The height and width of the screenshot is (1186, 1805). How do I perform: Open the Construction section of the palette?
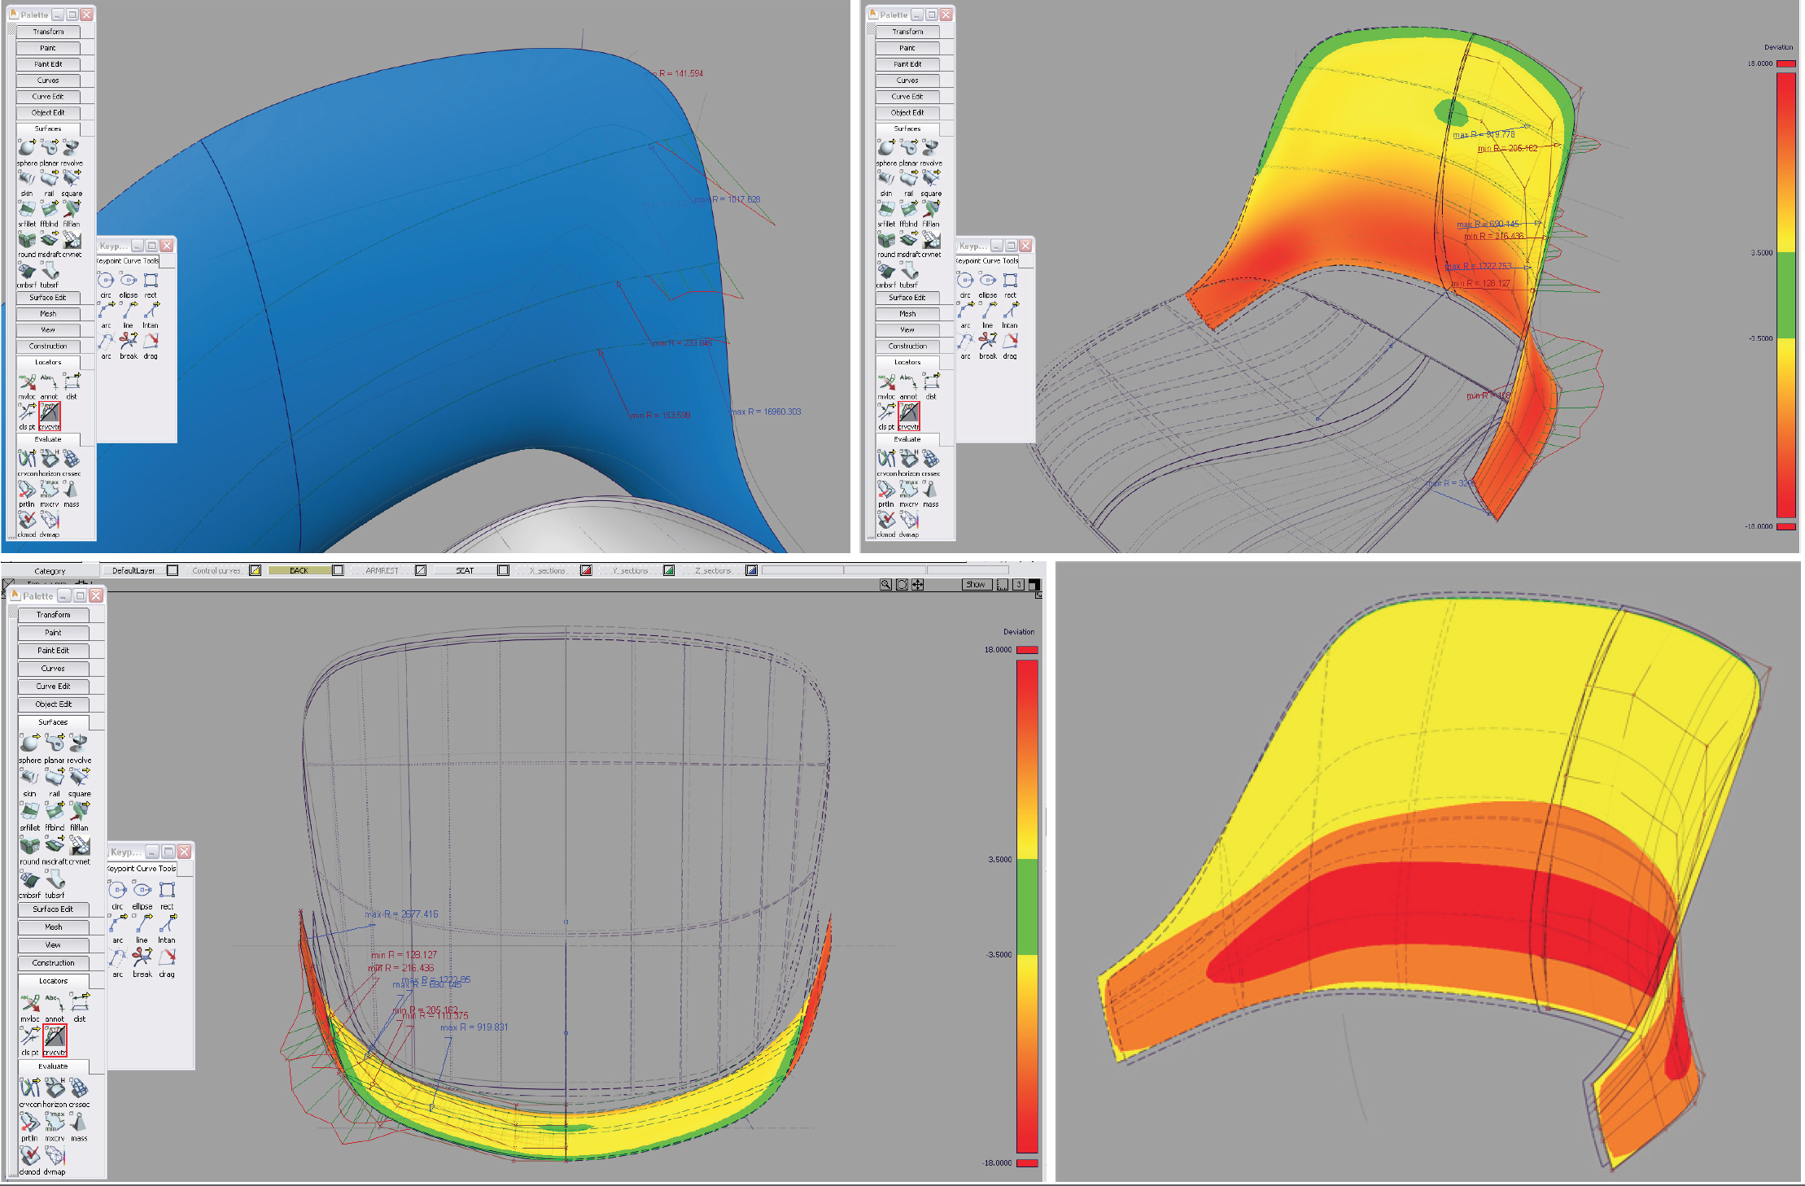53,963
